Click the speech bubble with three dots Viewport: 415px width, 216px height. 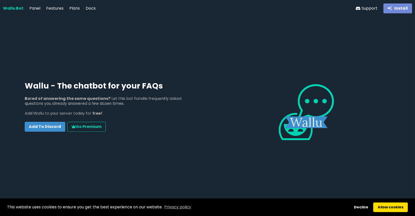(316, 101)
